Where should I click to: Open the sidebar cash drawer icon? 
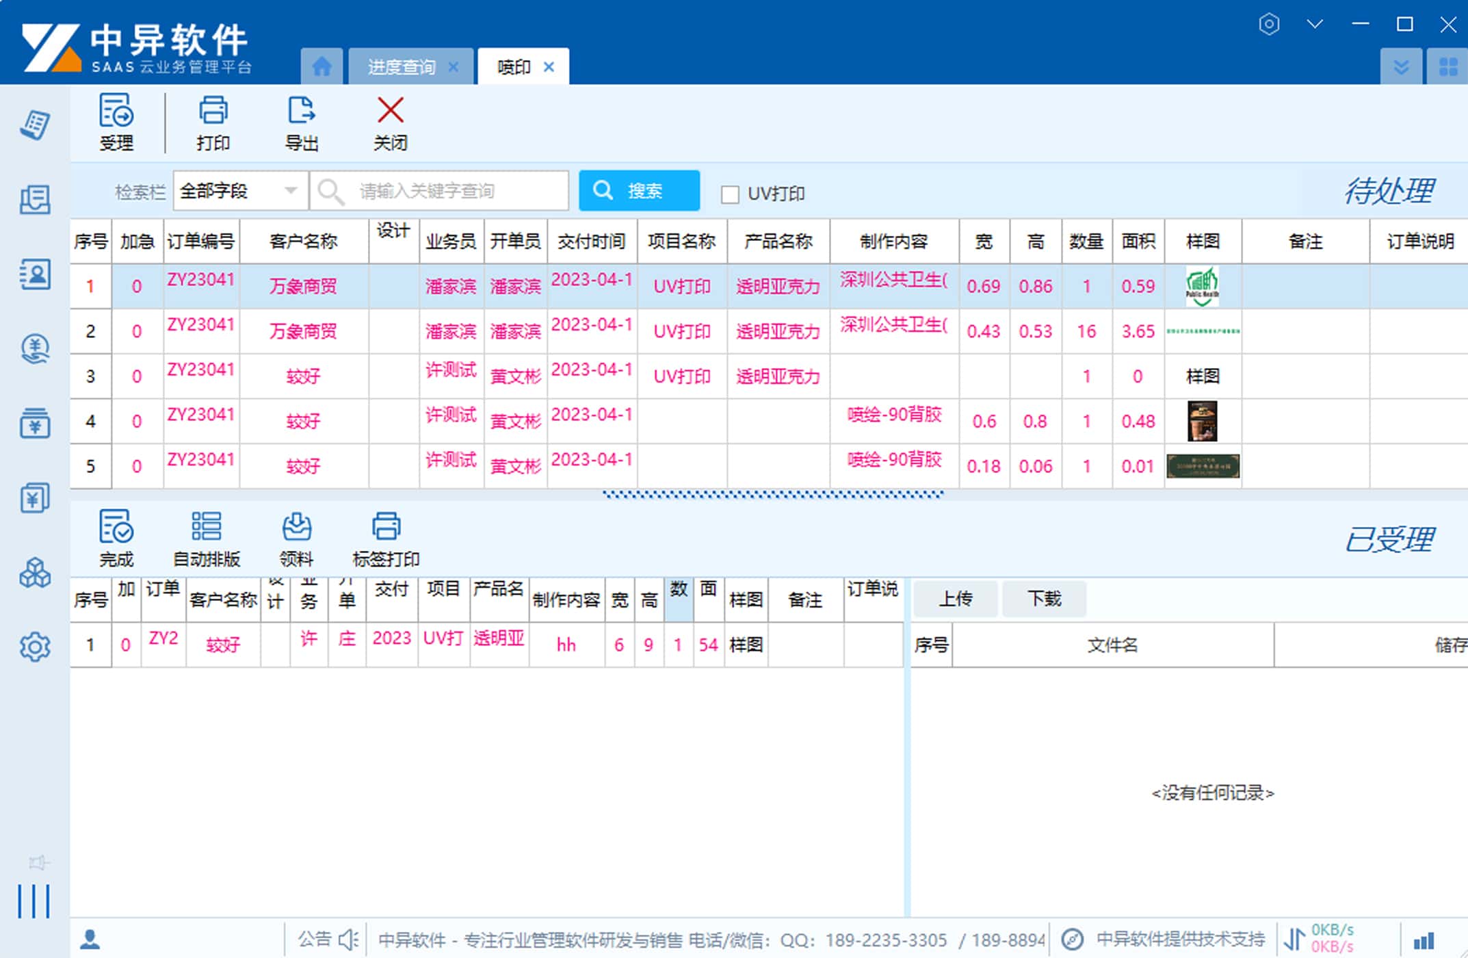(35, 424)
